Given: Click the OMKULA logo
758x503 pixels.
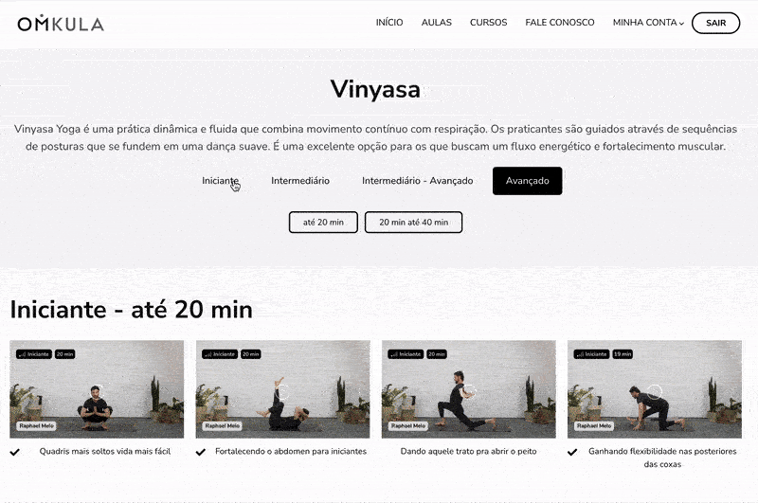Looking at the screenshot, I should coord(61,23).
